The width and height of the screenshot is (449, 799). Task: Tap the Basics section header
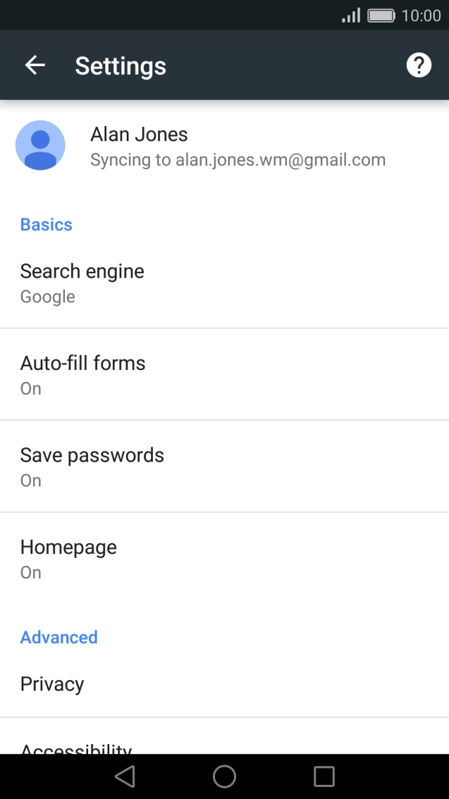[x=47, y=225]
